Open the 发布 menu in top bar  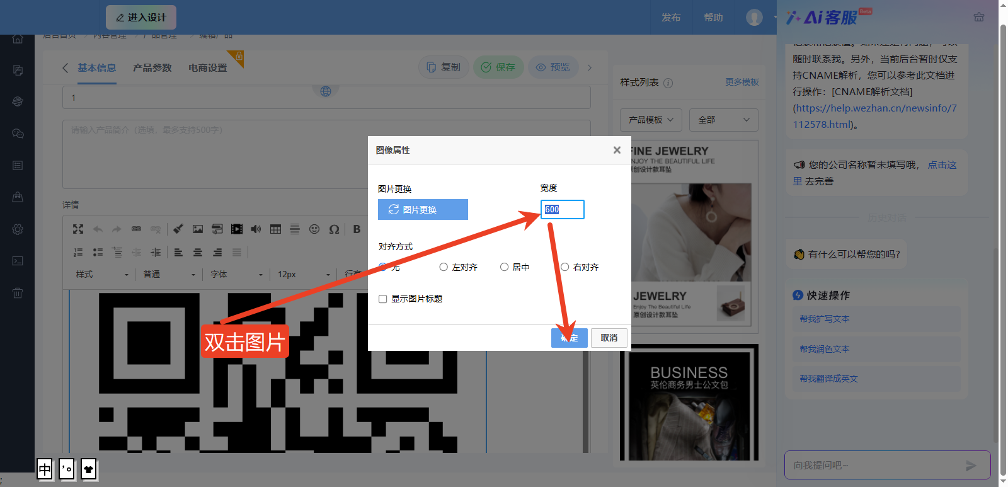pos(671,17)
